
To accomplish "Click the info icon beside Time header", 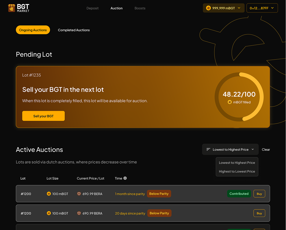I will 125,178.
